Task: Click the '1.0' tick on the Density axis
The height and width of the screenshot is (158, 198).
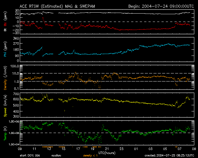Action: [16, 82]
